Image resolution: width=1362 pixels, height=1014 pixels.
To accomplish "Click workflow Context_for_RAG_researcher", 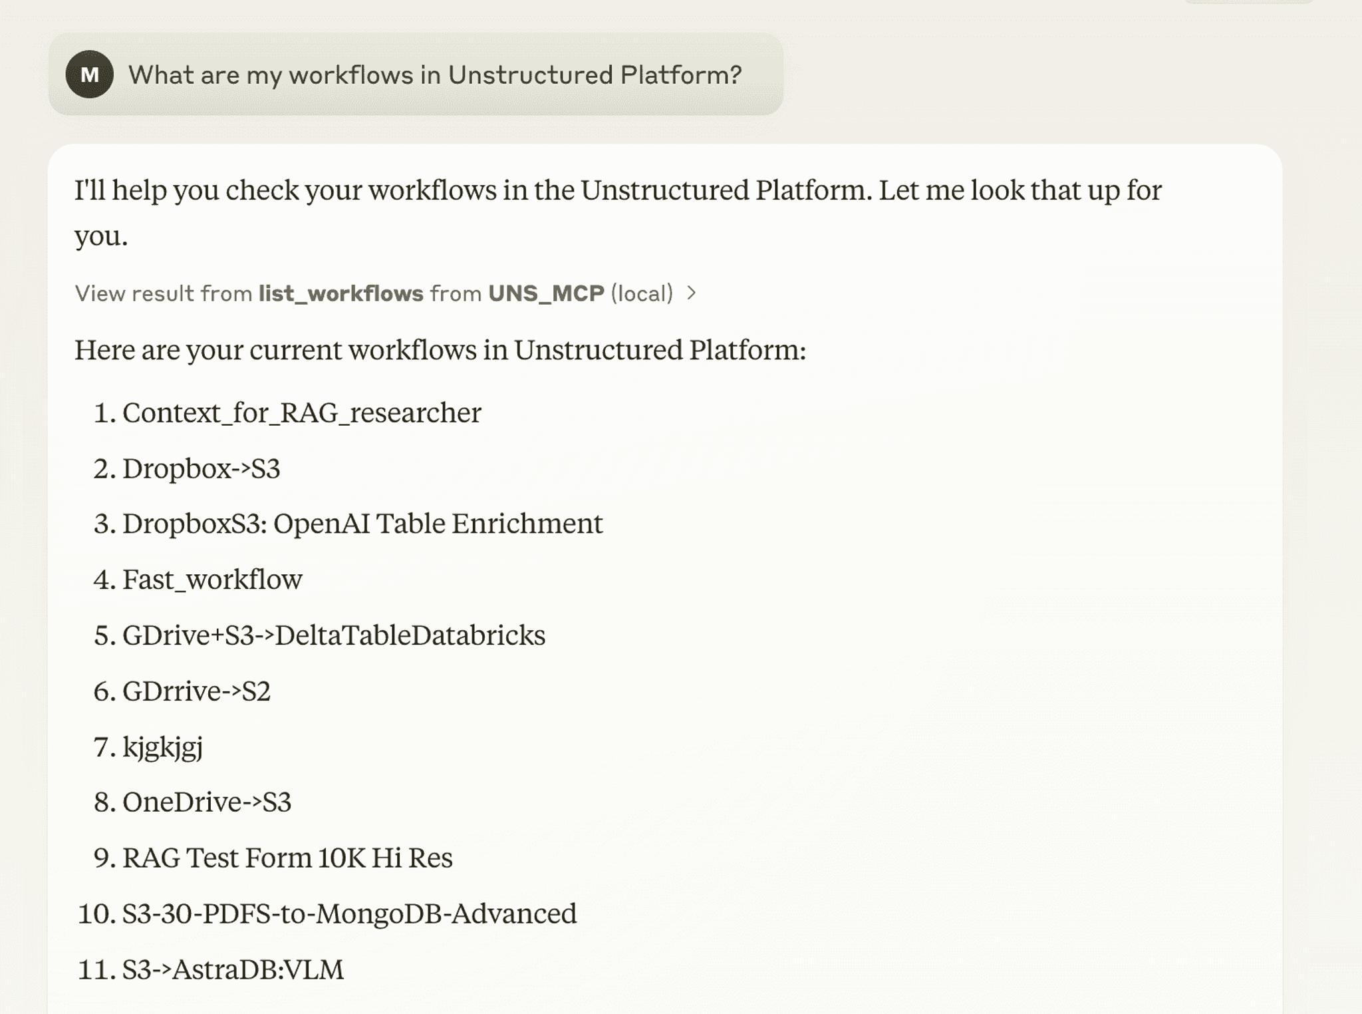I will (x=301, y=413).
